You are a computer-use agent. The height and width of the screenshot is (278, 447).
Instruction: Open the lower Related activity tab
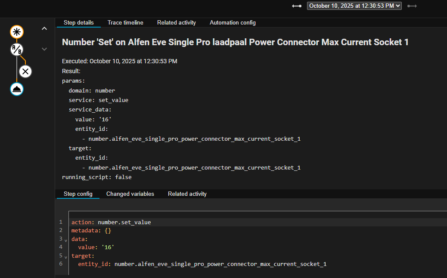(187, 194)
